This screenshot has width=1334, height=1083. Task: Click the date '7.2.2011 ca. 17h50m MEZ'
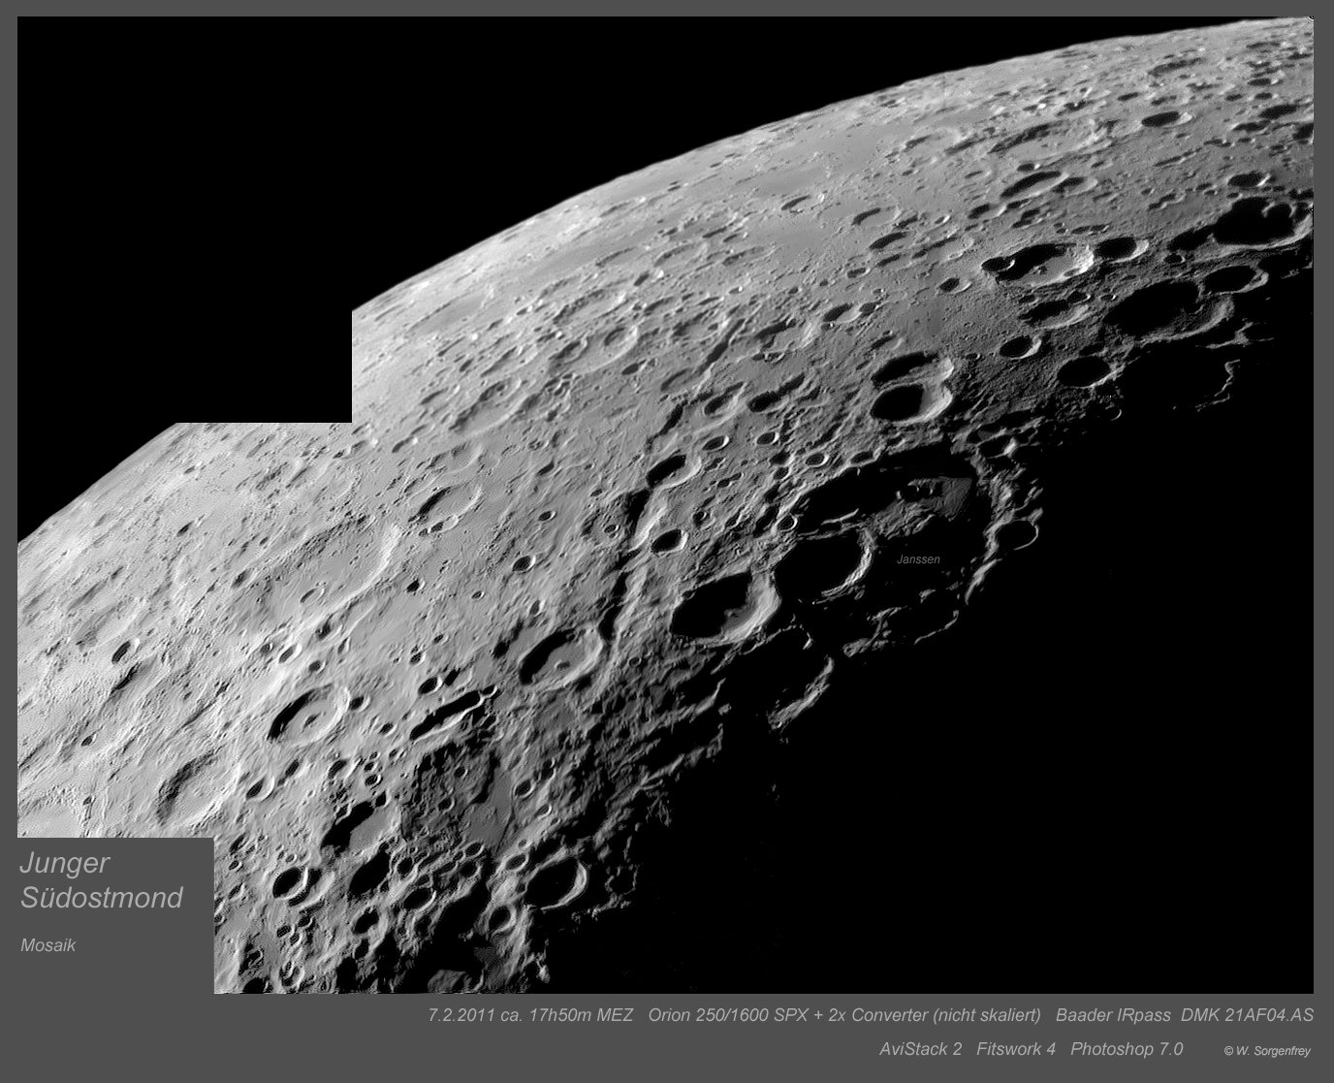[x=530, y=1015]
